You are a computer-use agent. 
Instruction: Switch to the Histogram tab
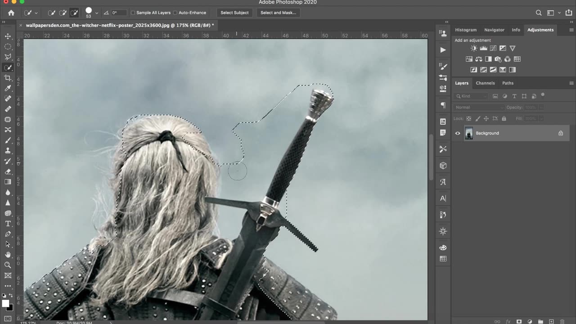pyautogui.click(x=466, y=30)
